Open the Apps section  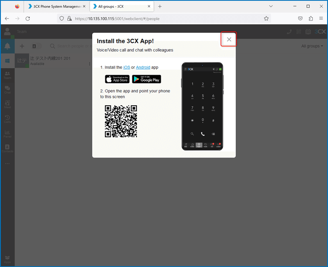7,260
